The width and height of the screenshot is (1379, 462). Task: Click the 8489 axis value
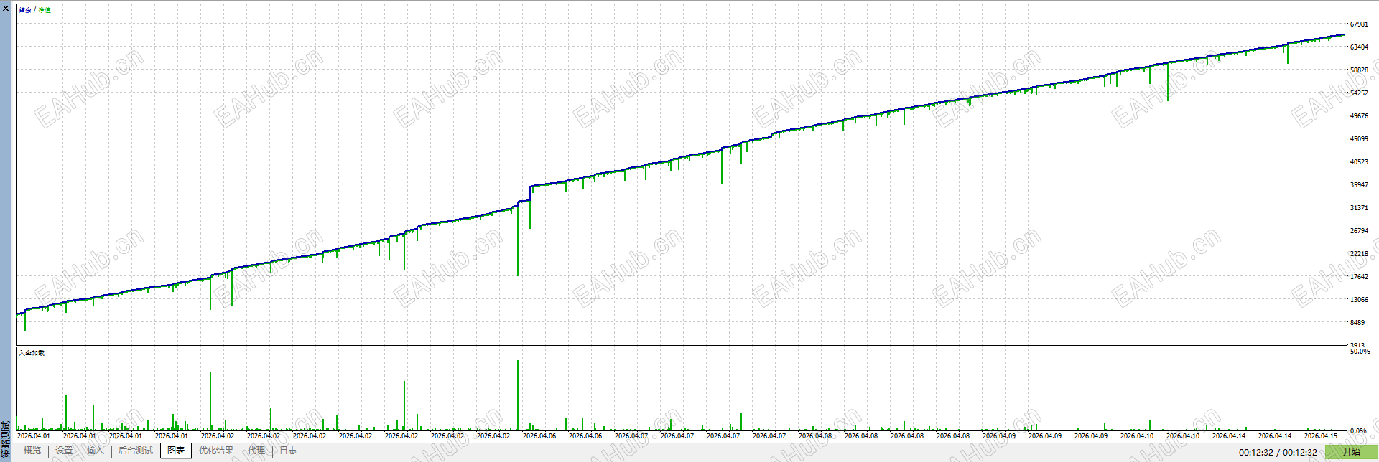(1357, 323)
